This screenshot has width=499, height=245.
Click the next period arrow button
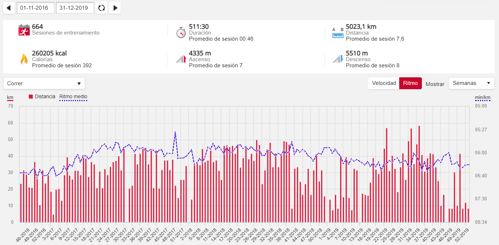[x=115, y=8]
